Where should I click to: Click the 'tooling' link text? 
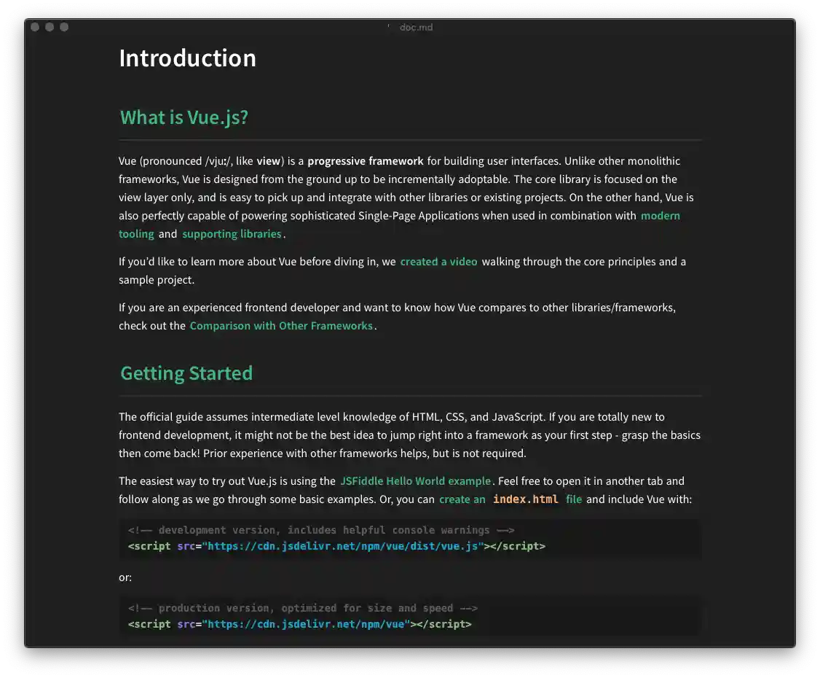point(136,234)
